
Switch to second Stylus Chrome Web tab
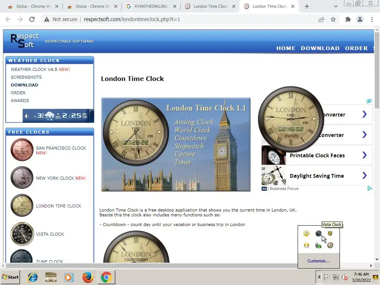pyautogui.click(x=92, y=6)
